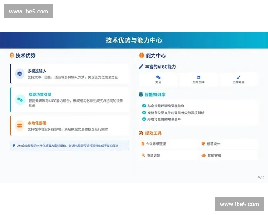This screenshot has height=215, width=268.
Task: Select the 创意设计 tool card
Action: coord(228,144)
